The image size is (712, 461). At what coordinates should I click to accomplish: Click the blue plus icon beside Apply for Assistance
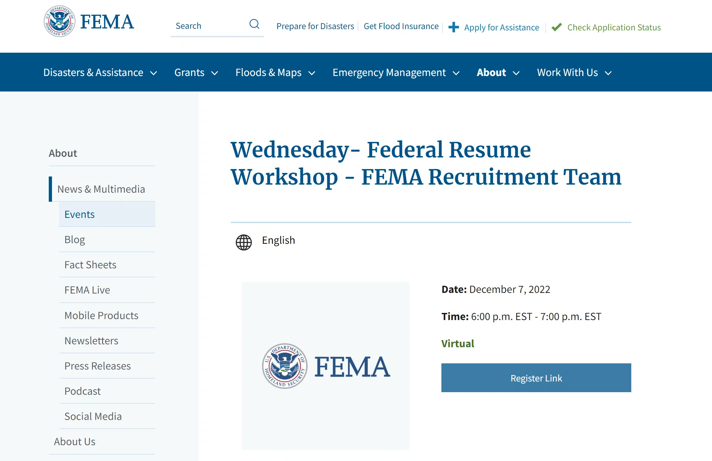(x=453, y=27)
